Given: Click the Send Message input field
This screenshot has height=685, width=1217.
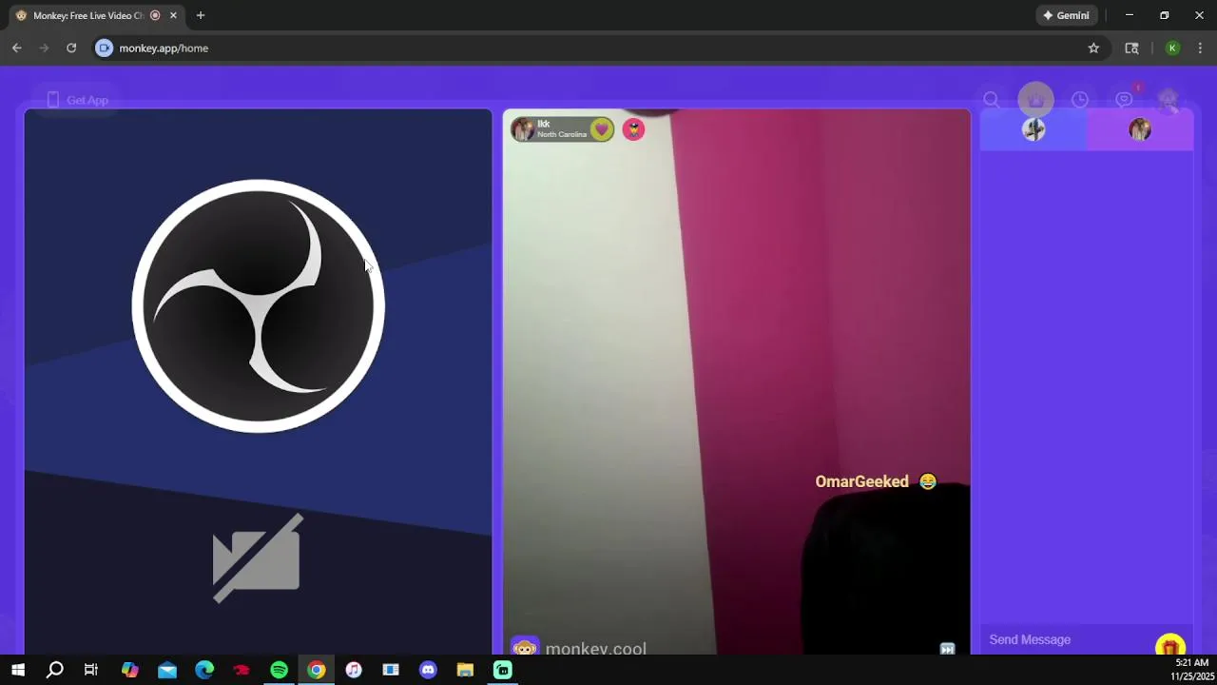Looking at the screenshot, I should click(1065, 639).
